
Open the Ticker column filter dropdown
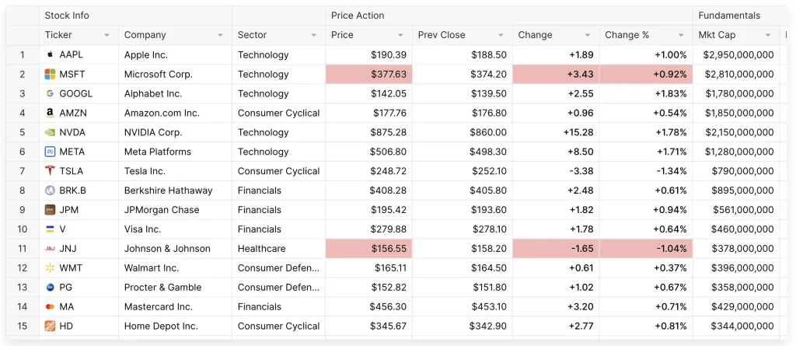pos(106,36)
